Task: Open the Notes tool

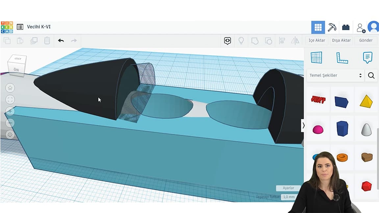Action: click(x=367, y=58)
